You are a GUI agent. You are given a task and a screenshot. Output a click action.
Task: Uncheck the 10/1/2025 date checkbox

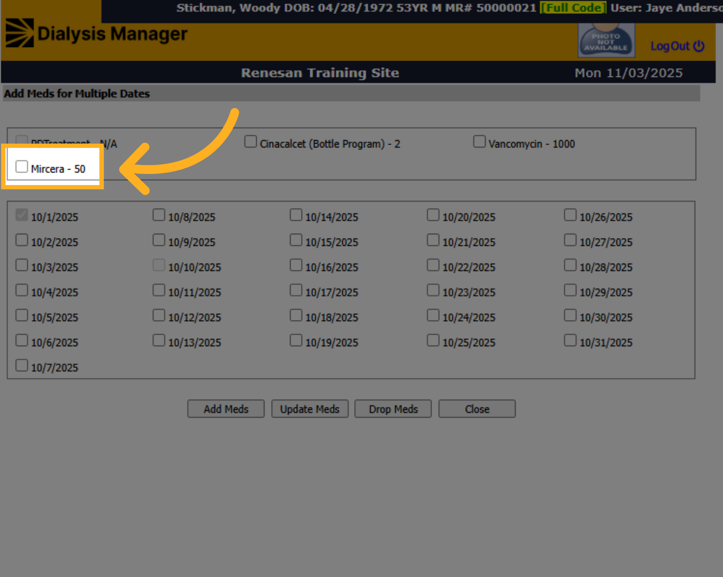tap(22, 215)
